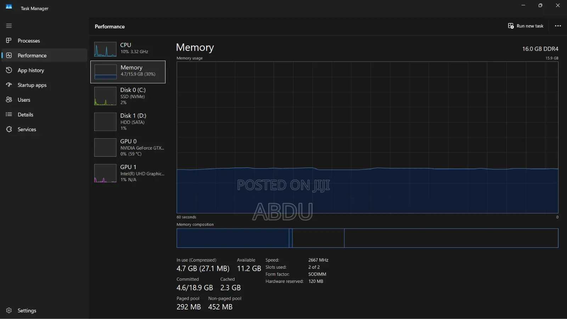The width and height of the screenshot is (567, 319).
Task: Click the Hardware reserved value 120 MB
Action: tap(316, 281)
